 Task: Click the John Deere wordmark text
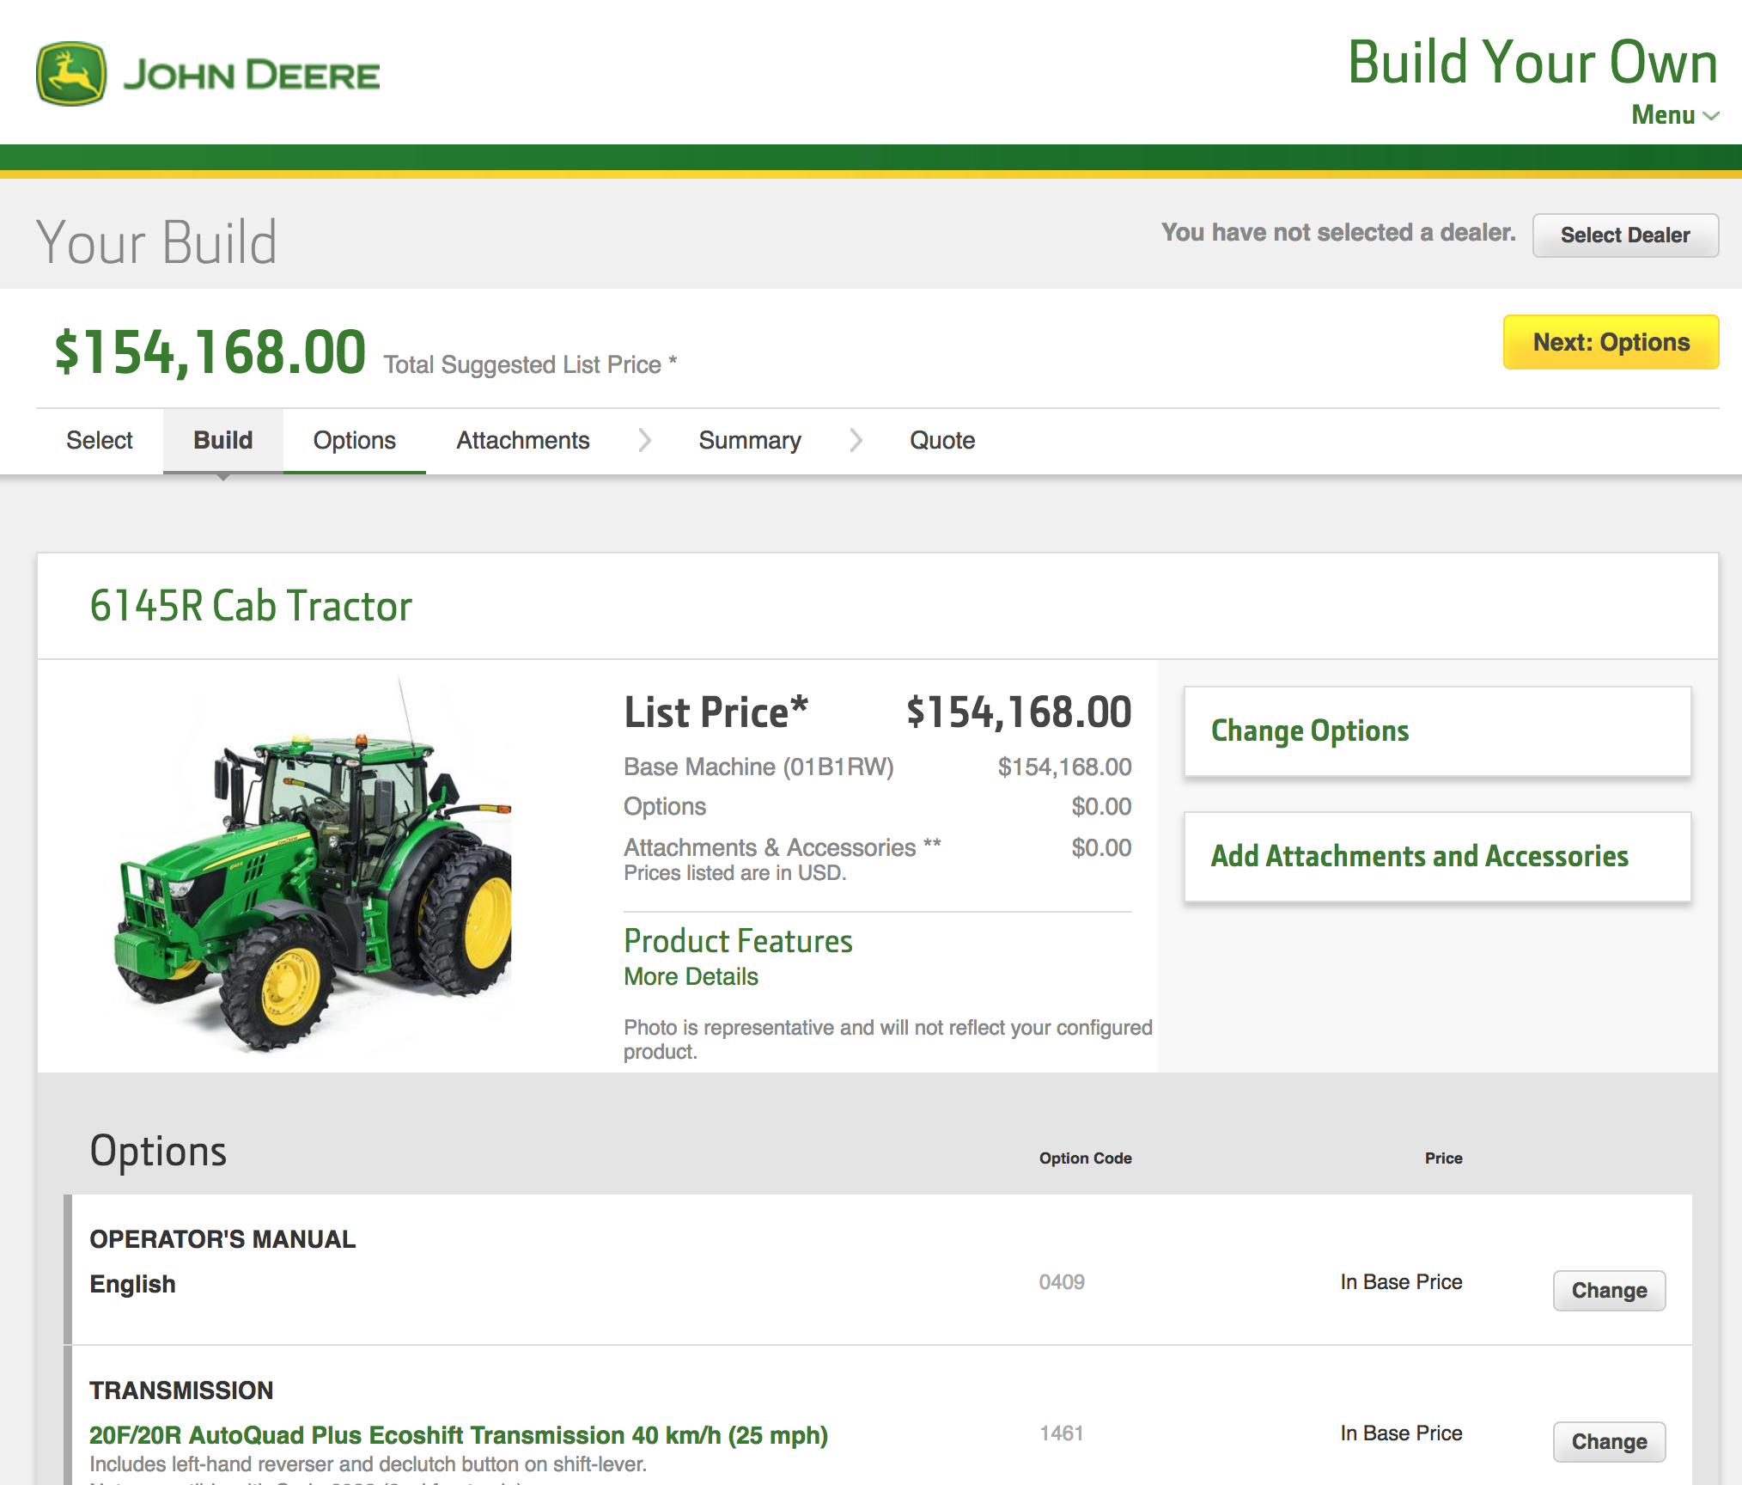point(251,76)
